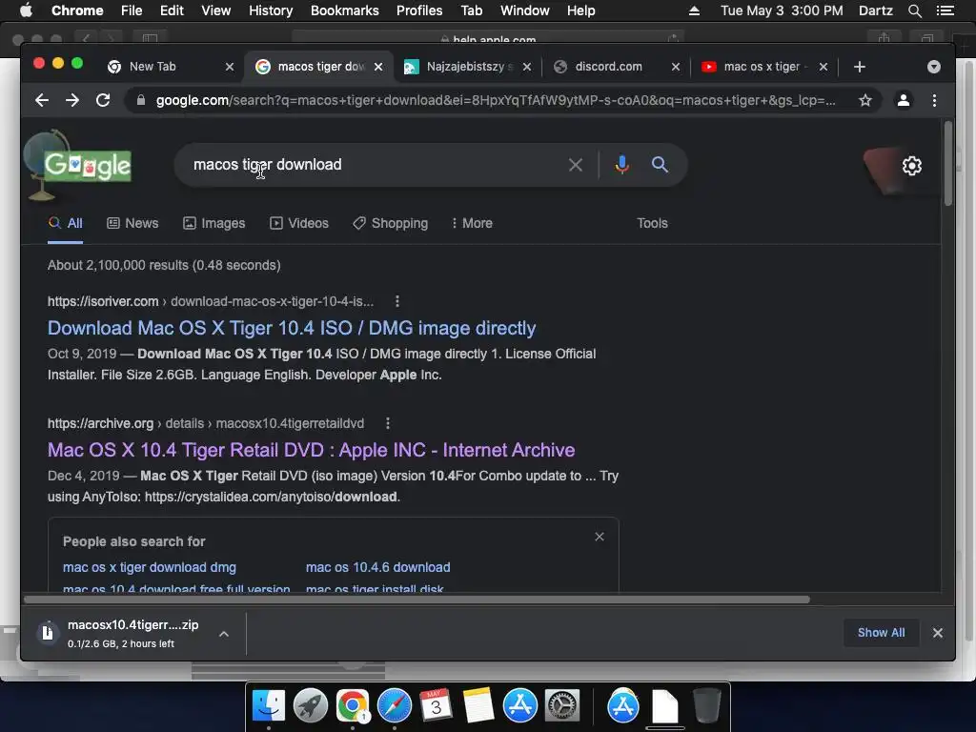The image size is (976, 732).
Task: Click the horizontal scrollbar of the page
Action: [417, 600]
